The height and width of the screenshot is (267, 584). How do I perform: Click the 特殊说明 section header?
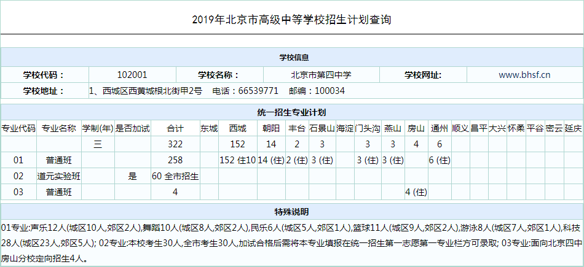pos(291,212)
